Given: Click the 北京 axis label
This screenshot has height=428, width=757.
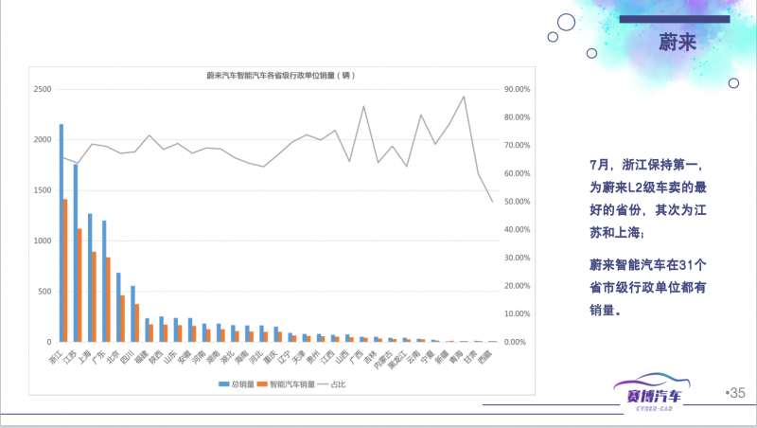Looking at the screenshot, I should (x=113, y=356).
